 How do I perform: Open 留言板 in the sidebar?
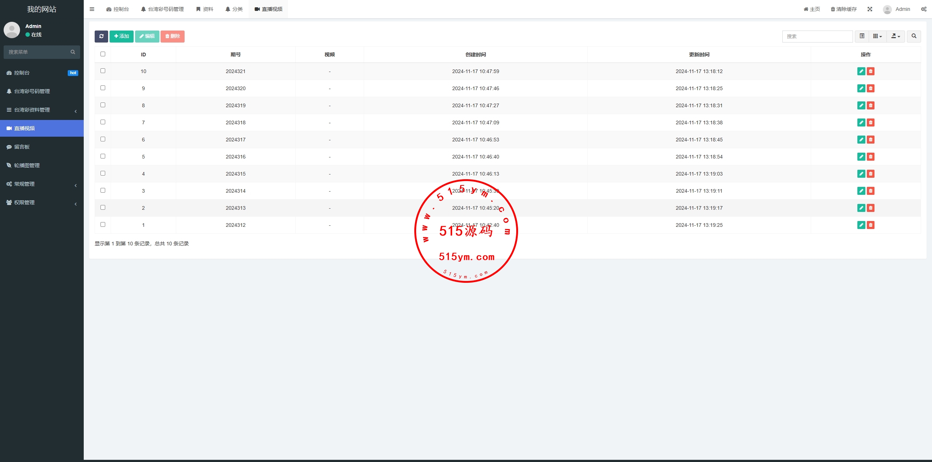pyautogui.click(x=22, y=147)
